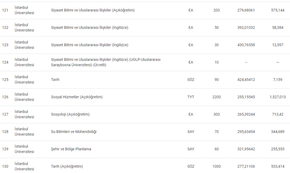Click the TYT score type cell
The image size is (290, 173).
click(191, 97)
